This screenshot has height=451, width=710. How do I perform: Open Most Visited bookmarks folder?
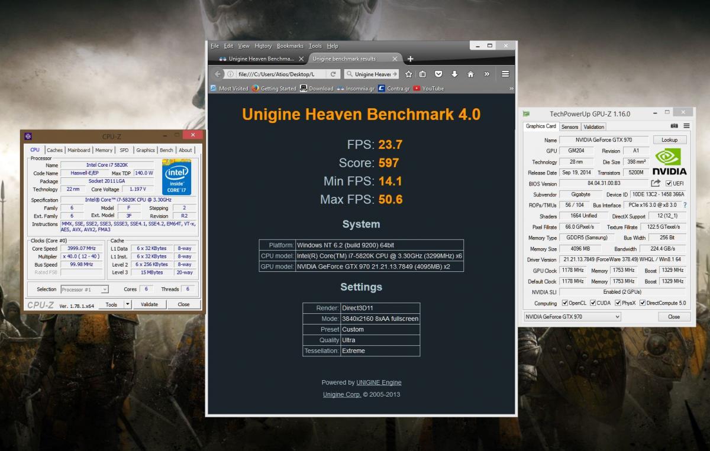pyautogui.click(x=229, y=88)
